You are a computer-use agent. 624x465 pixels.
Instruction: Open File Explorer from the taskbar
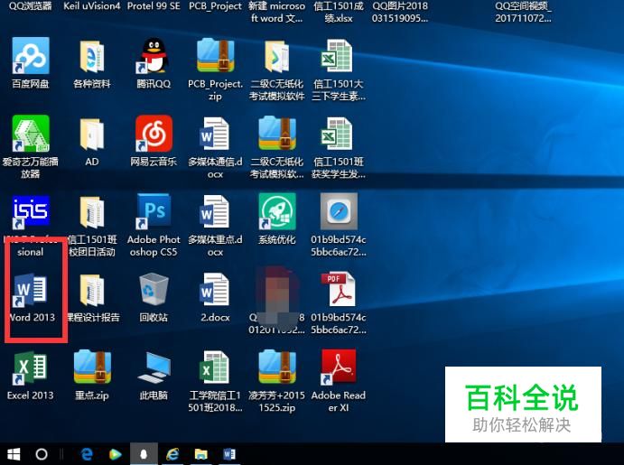[x=200, y=453]
